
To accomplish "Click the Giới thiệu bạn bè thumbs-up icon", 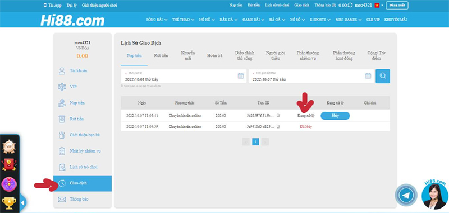I will [62, 135].
